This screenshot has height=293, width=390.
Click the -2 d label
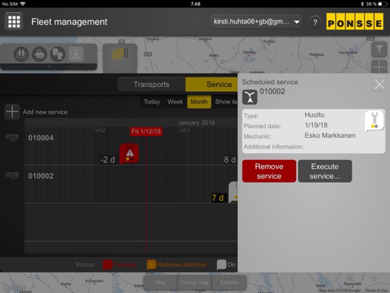pos(107,160)
